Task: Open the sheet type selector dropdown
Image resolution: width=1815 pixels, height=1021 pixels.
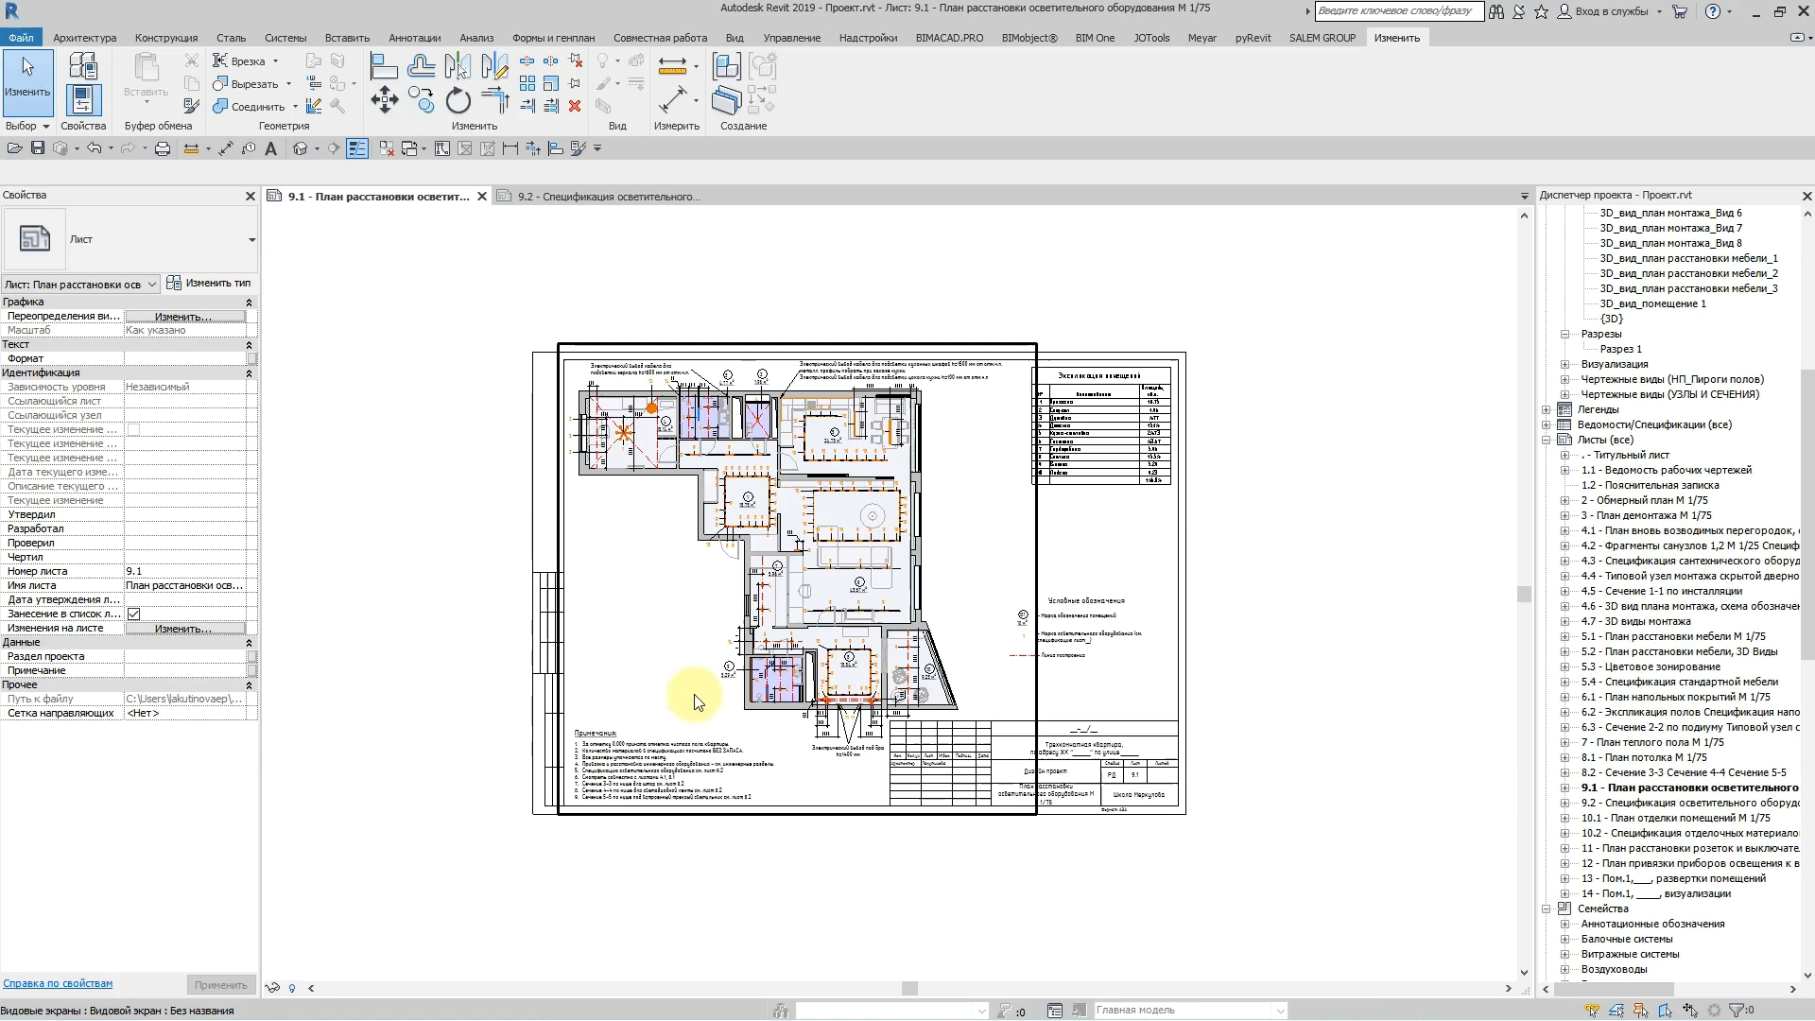Action: (x=251, y=240)
